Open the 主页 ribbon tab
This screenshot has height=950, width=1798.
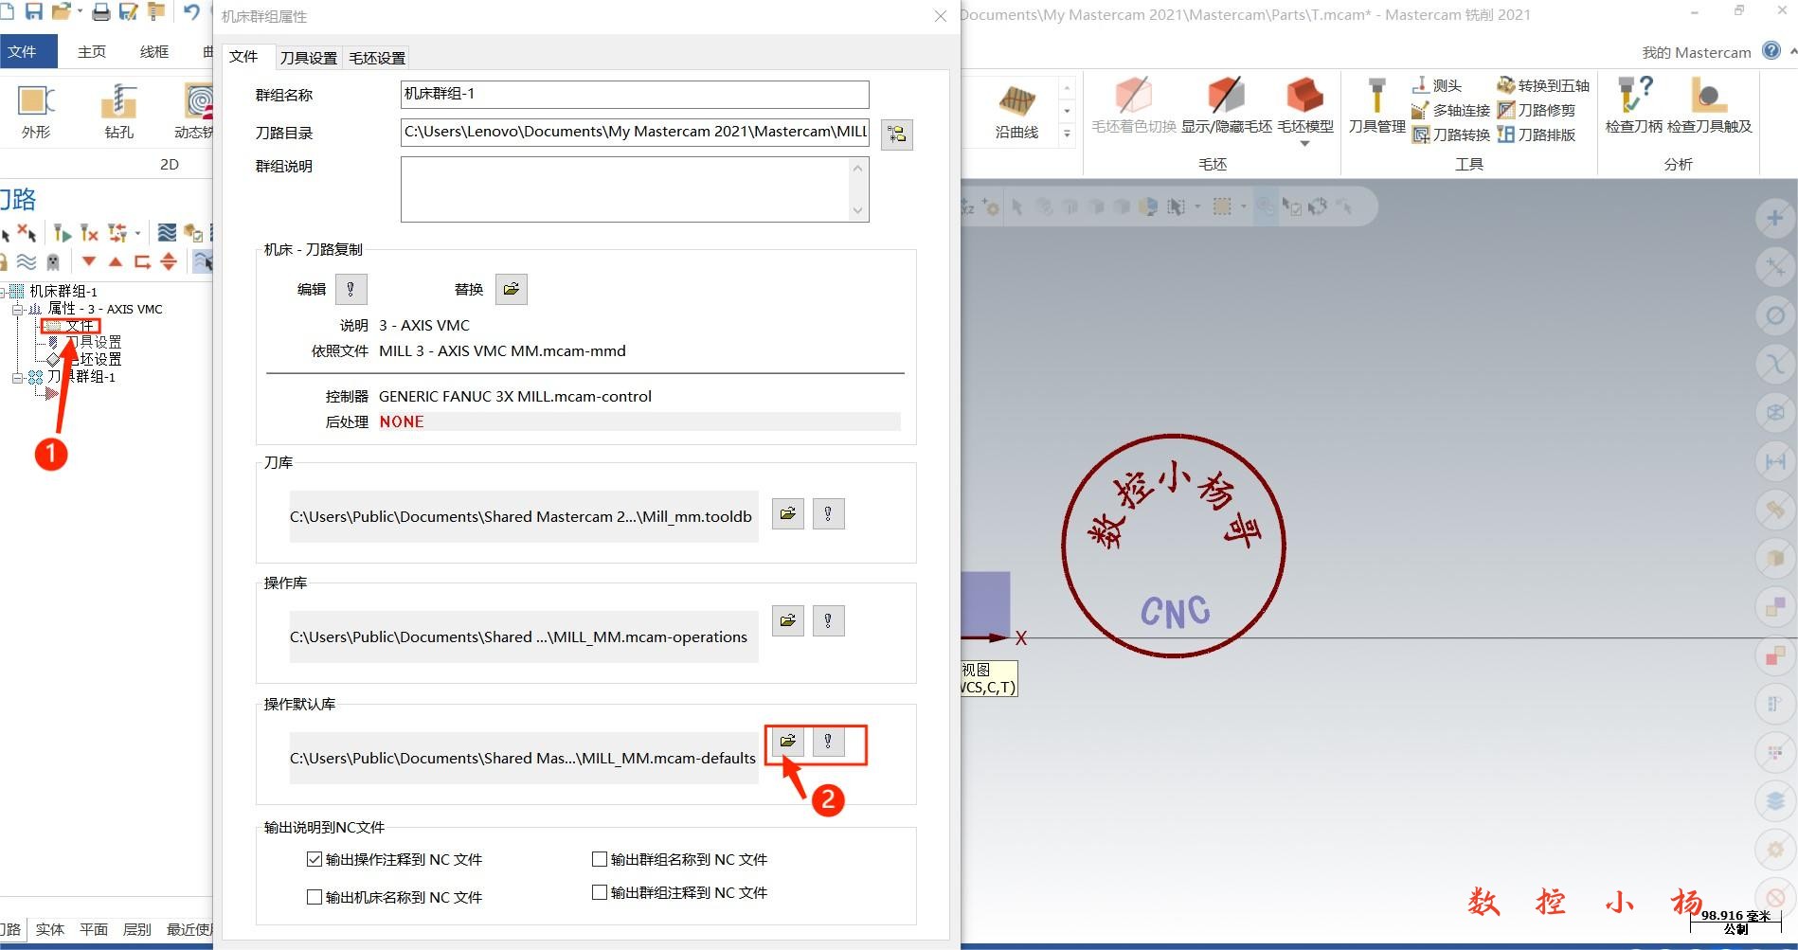(x=92, y=51)
